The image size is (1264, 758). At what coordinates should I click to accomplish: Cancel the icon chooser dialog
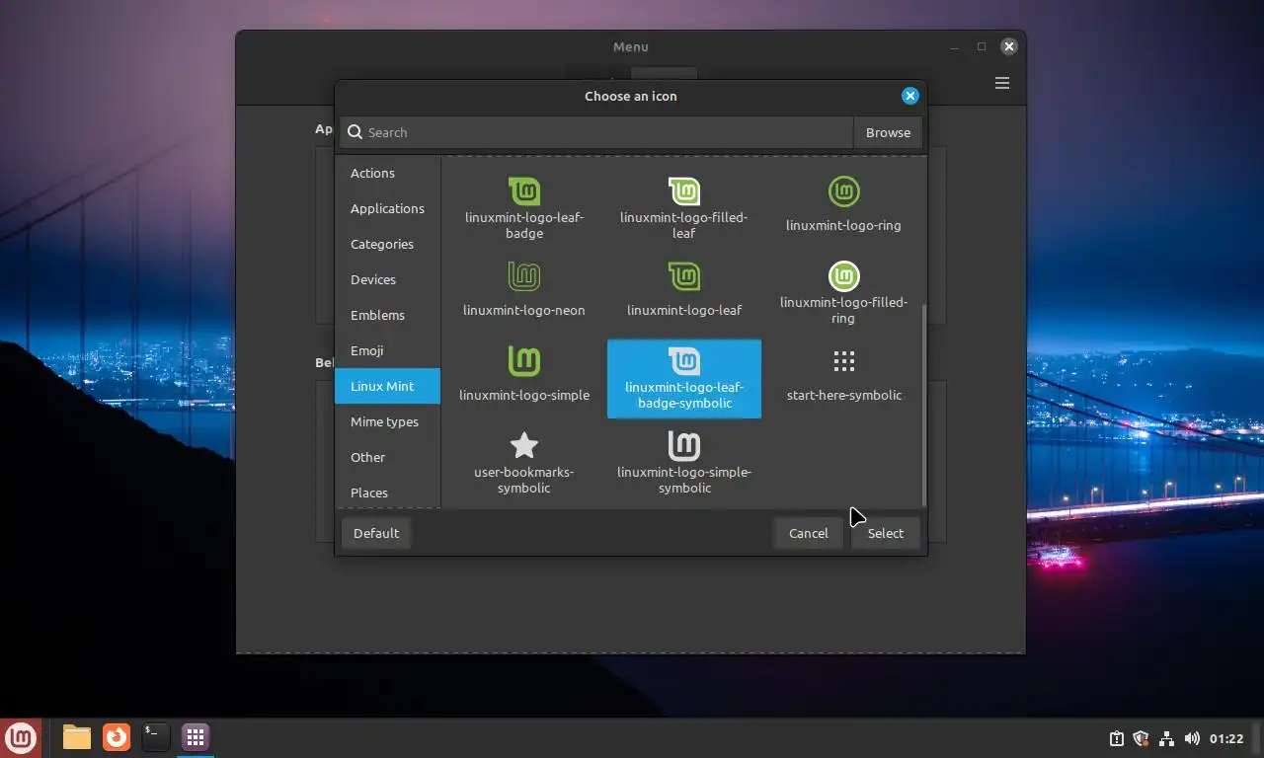pyautogui.click(x=808, y=533)
